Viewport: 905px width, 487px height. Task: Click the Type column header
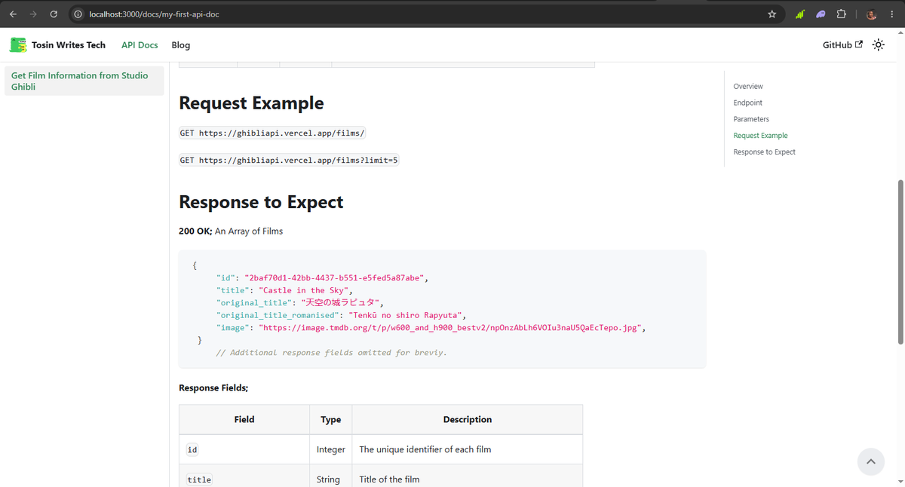331,420
